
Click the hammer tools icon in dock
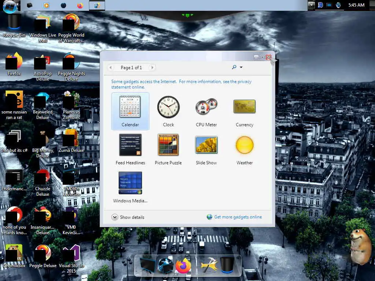coord(209,265)
